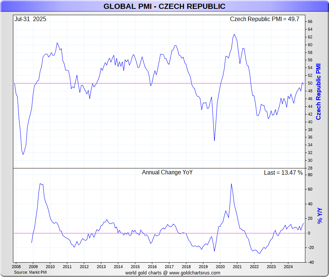329x277 pixels.
Task: Click the 2020 year label on the time axis
Action: pyautogui.click(x=220, y=267)
